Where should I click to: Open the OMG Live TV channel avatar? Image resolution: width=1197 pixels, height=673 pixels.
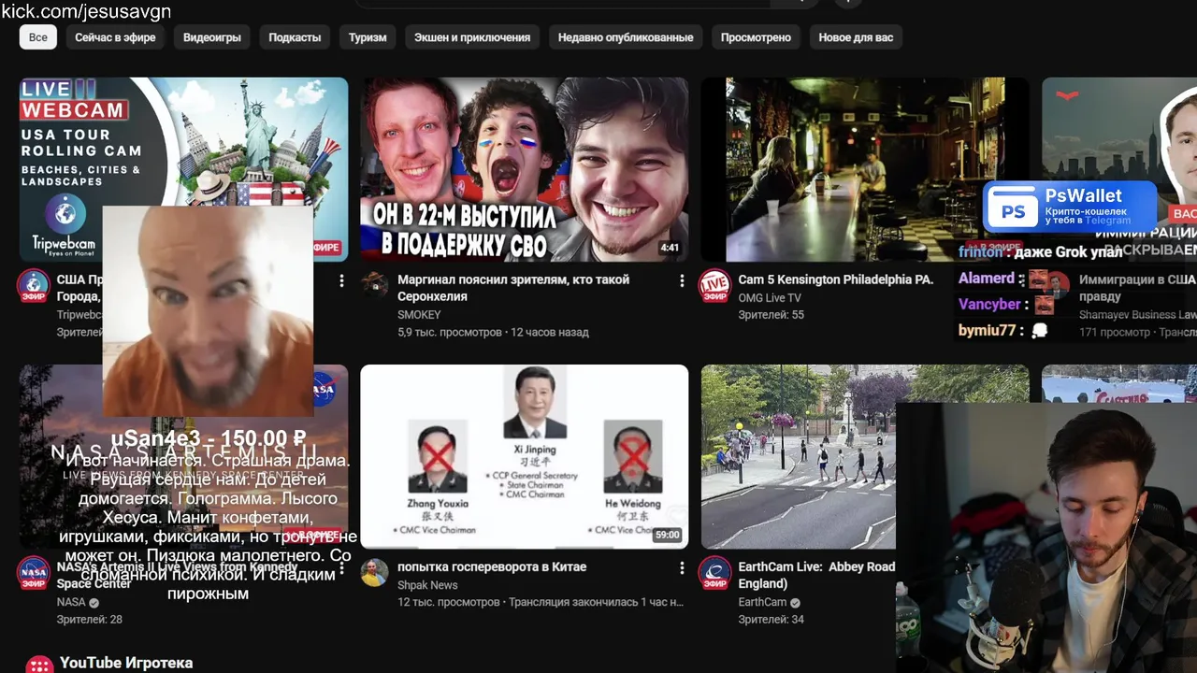click(x=715, y=286)
